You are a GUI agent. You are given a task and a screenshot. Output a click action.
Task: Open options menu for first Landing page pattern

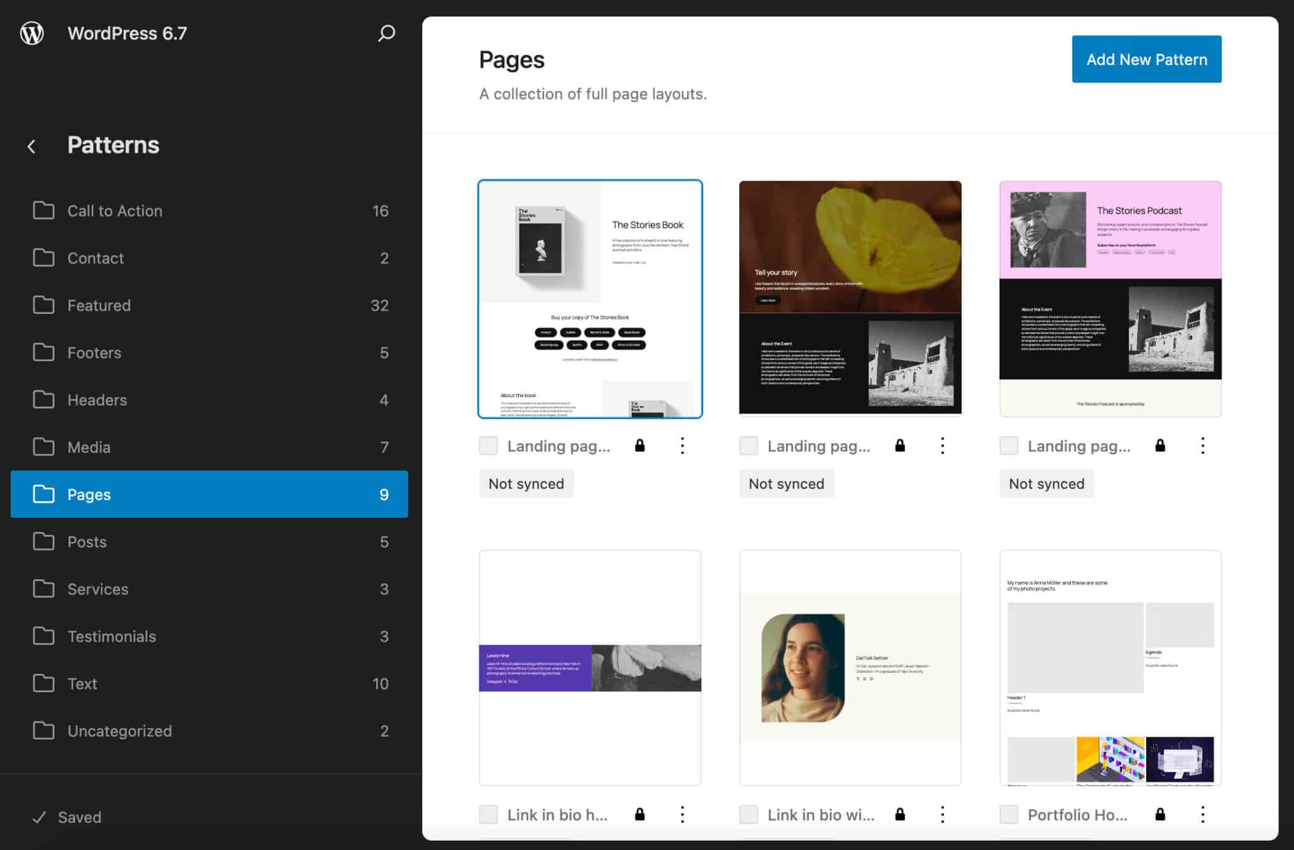(682, 445)
